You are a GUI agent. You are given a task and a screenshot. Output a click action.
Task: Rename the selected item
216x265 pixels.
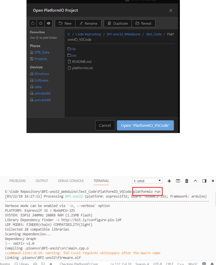point(88,23)
